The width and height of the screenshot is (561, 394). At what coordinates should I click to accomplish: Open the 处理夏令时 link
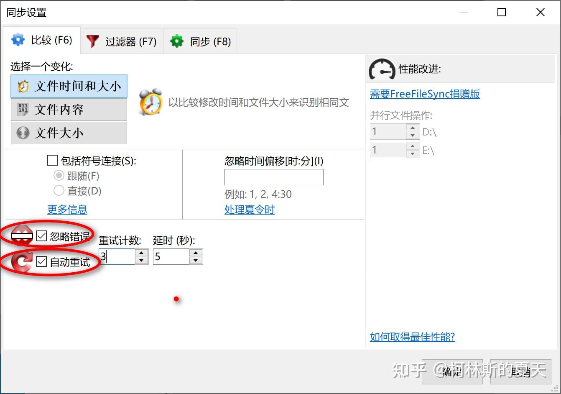pyautogui.click(x=250, y=209)
